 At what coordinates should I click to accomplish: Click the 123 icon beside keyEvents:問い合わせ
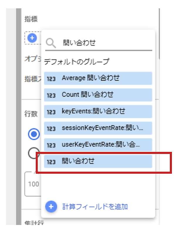(x=51, y=112)
